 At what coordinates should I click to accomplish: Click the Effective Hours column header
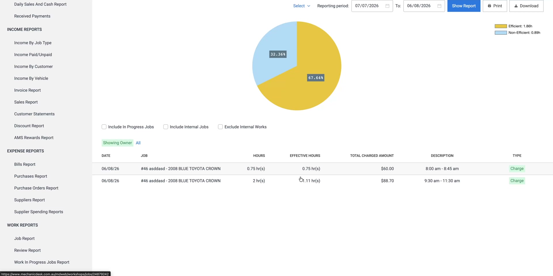click(x=305, y=156)
